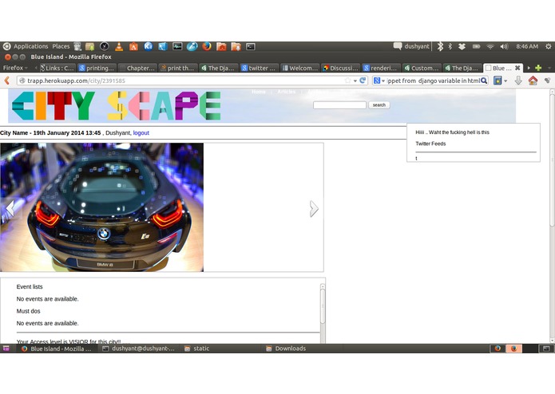This screenshot has height=394, width=555.
Task: Switch to the 'static' folder taskbar window
Action: (x=197, y=349)
